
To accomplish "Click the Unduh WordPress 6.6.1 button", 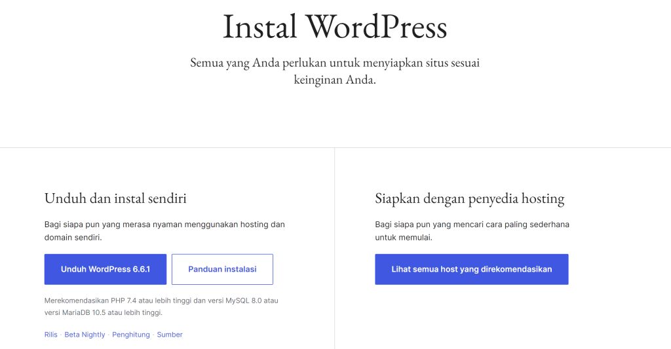I will pos(105,269).
